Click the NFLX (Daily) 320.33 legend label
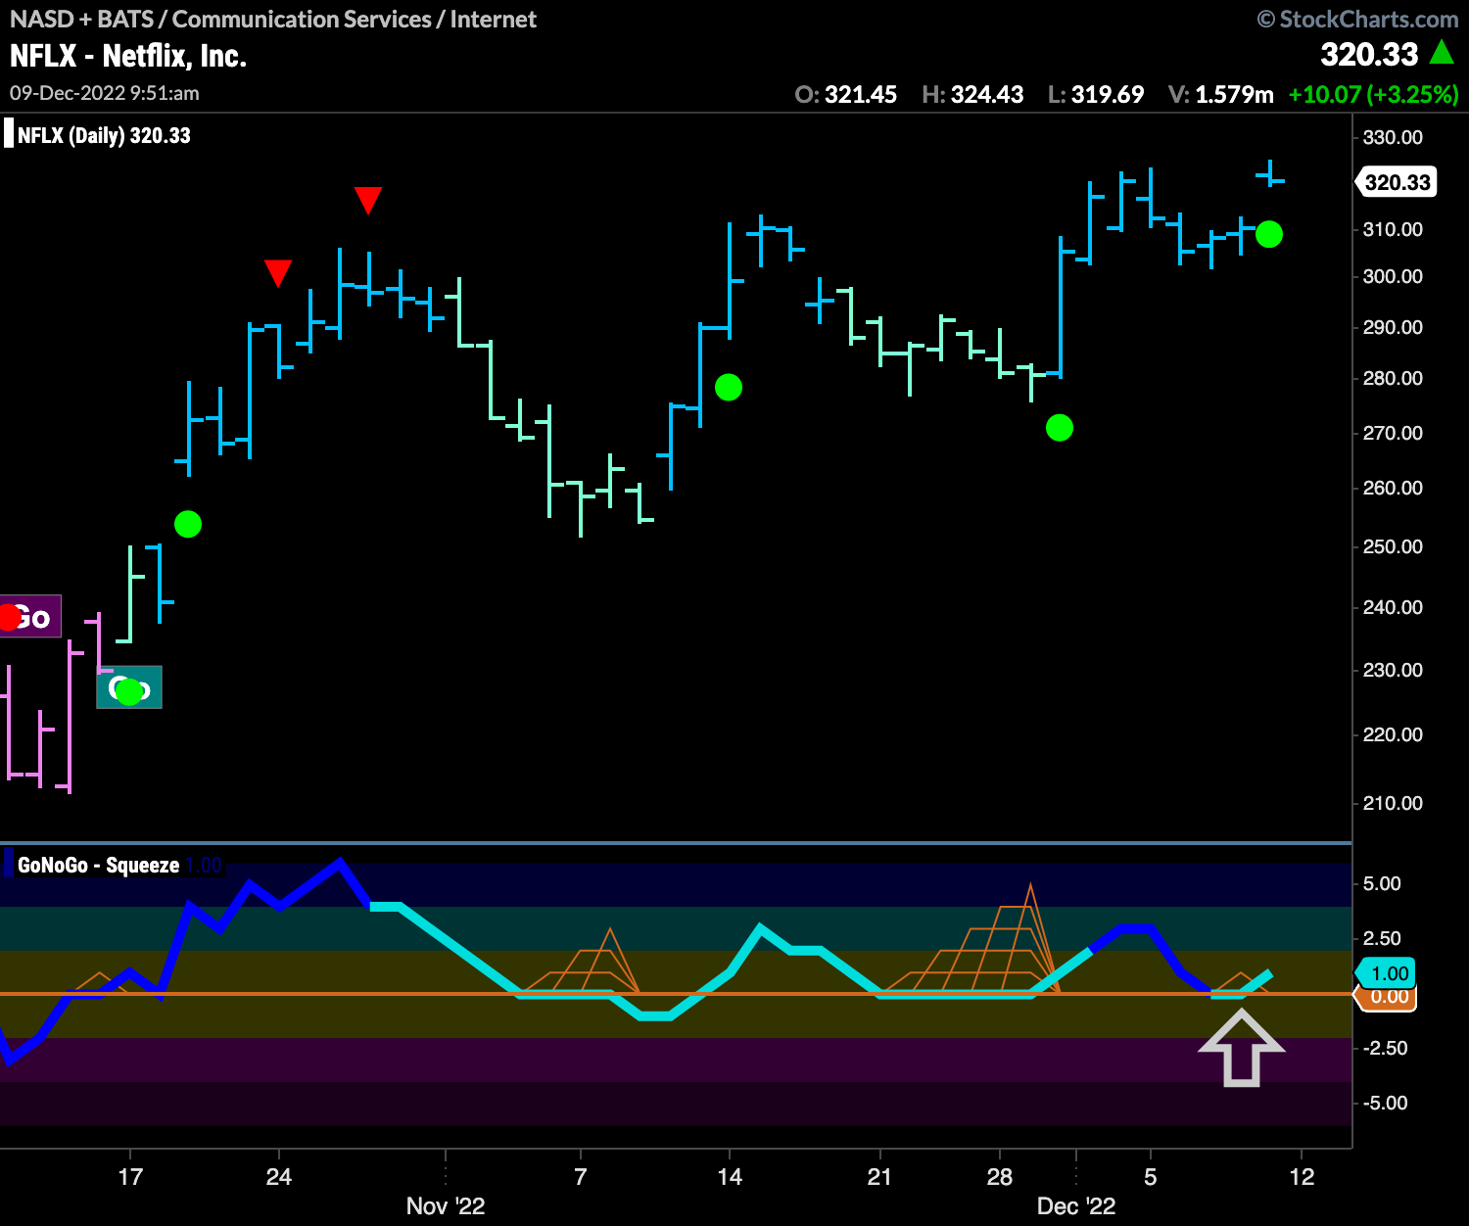This screenshot has height=1226, width=1469. (104, 136)
